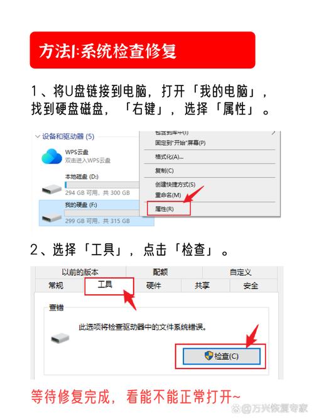Collapse the 设备和驱动器 (5) group
This screenshot has width=314, height=420.
(38, 136)
